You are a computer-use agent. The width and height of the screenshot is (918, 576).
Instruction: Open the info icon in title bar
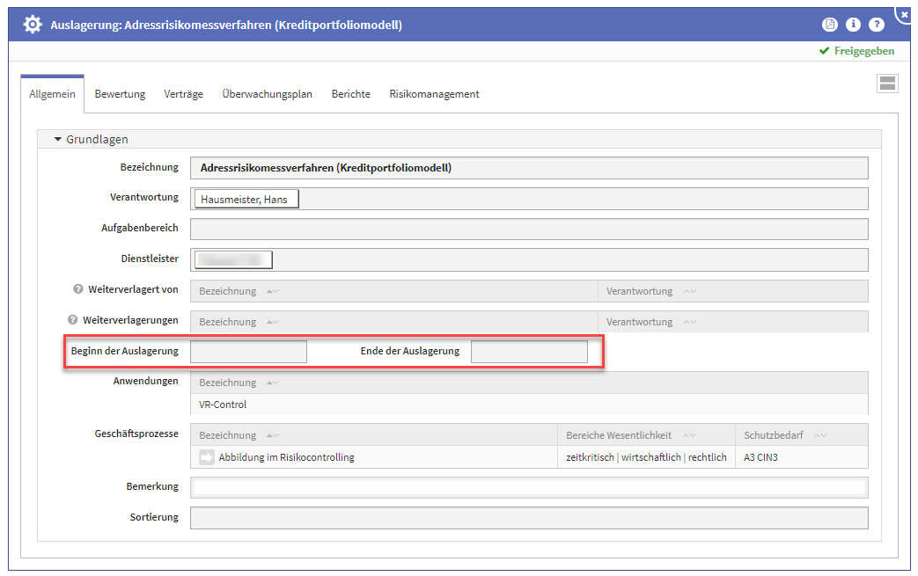(853, 25)
